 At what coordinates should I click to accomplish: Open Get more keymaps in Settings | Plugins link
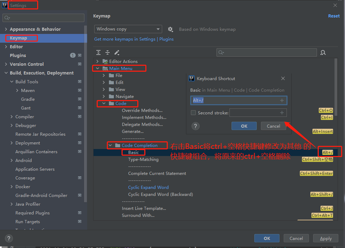(134, 39)
